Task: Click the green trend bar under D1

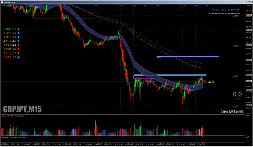Action: pyautogui.click(x=232, y=13)
